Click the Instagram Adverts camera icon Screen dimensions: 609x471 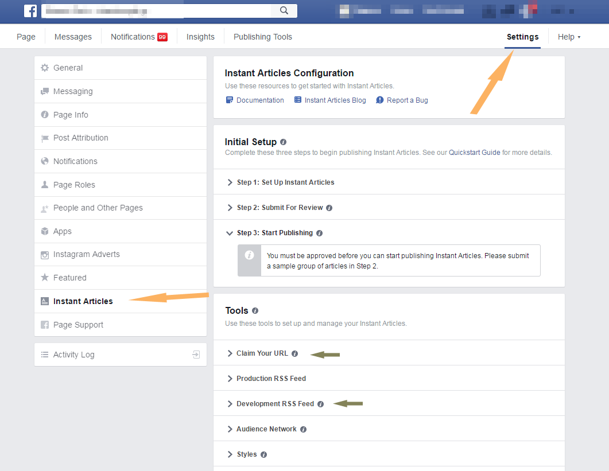point(45,255)
